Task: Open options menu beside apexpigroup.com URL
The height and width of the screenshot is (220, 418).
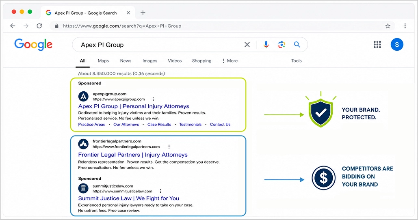Action: (153, 99)
